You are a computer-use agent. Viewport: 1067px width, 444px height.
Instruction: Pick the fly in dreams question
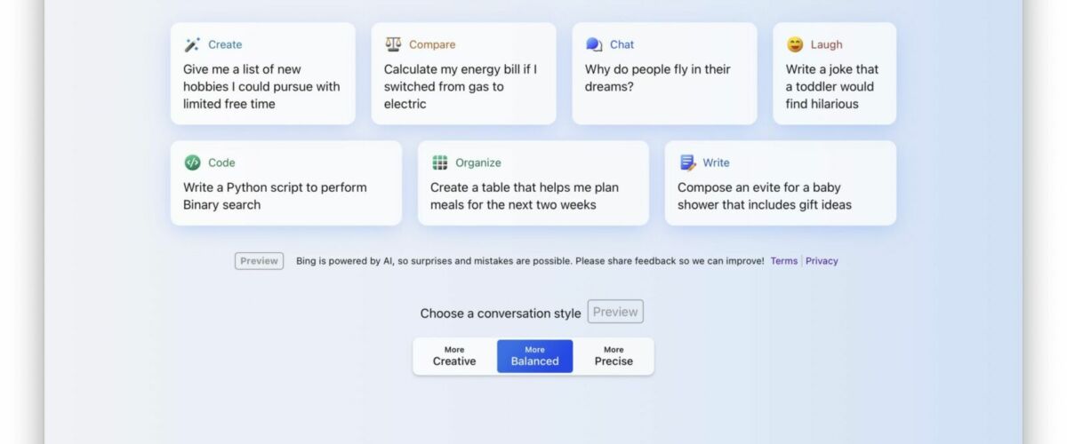pos(664,74)
